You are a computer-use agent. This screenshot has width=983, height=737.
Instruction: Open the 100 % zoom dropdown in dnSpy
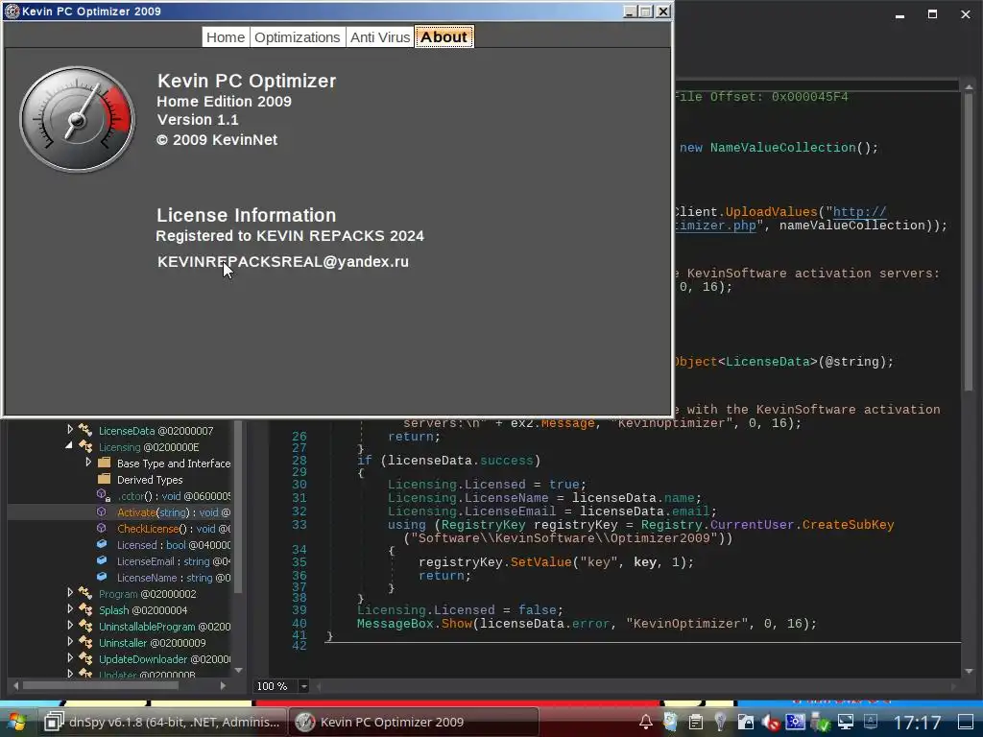click(304, 686)
